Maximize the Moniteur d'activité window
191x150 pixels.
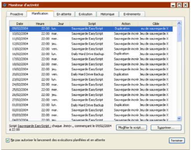click(179, 5)
